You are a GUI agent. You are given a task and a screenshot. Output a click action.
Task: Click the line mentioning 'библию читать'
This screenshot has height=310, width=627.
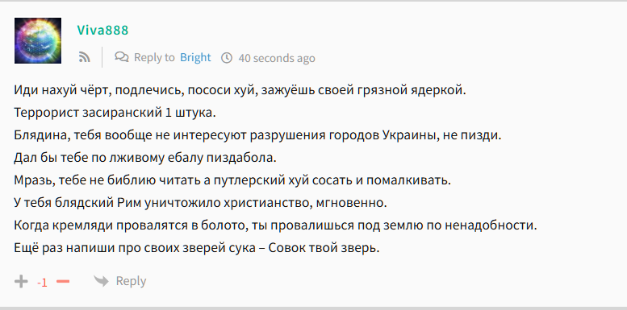click(232, 180)
